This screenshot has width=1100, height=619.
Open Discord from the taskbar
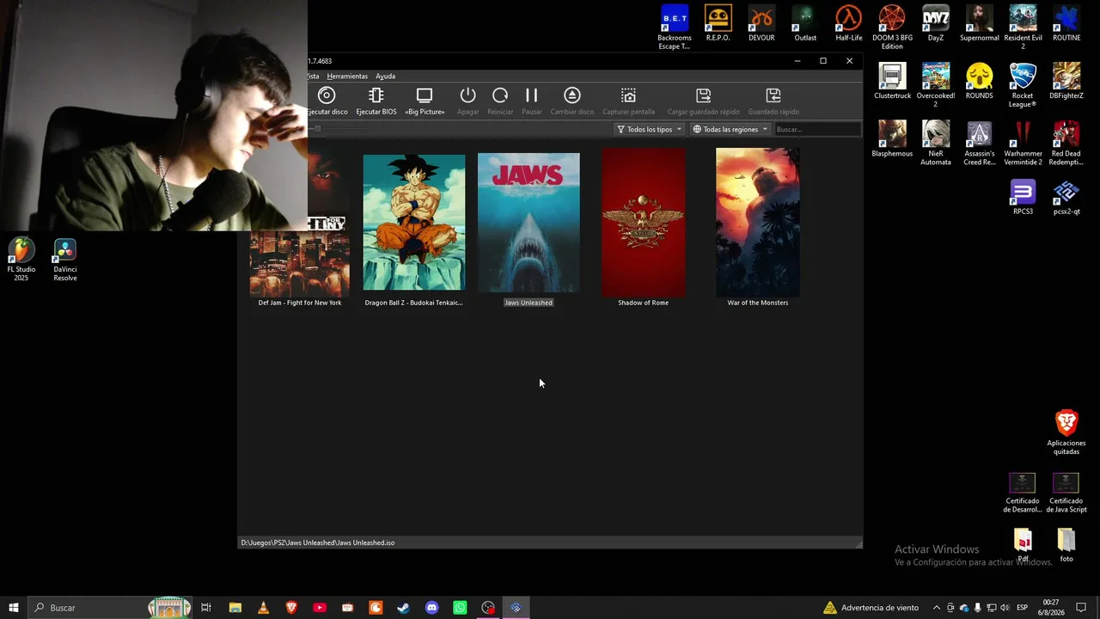tap(431, 608)
